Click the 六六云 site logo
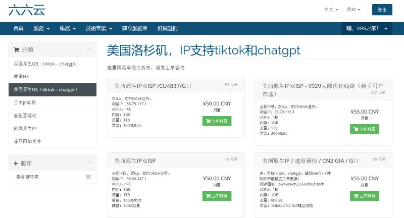The height and width of the screenshot is (218, 404). 26,10
